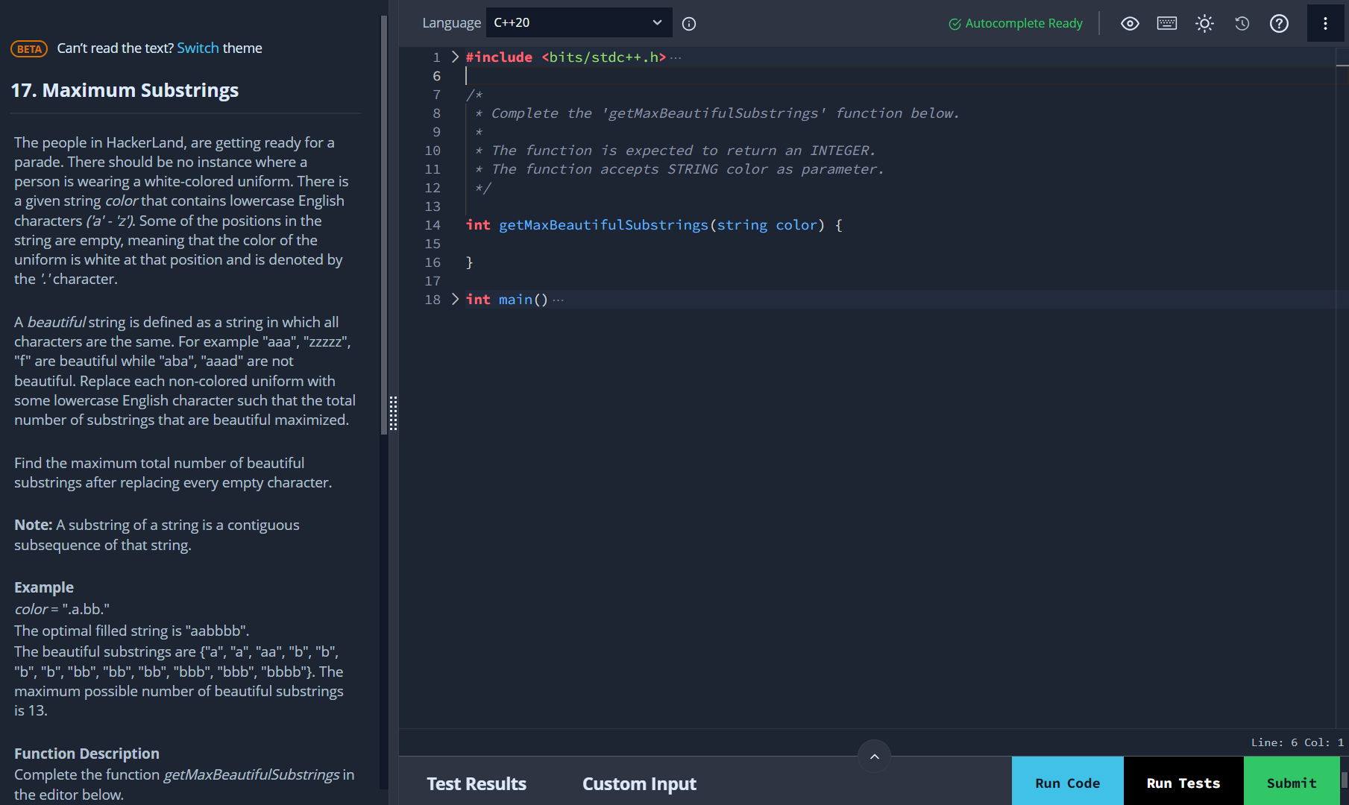
Task: Open the help question mark icon
Action: point(1279,24)
